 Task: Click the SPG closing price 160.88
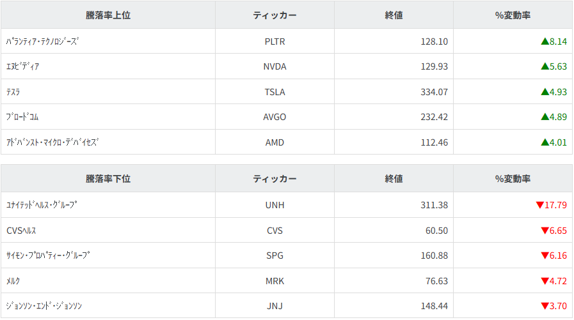tap(434, 255)
